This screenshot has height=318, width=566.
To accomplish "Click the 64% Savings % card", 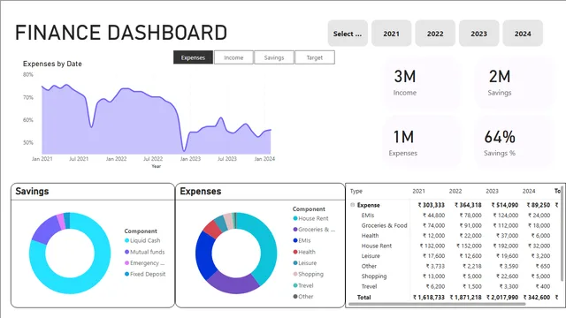I will click(514, 141).
